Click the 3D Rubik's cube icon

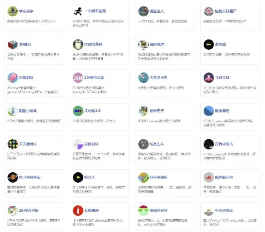click(x=13, y=45)
